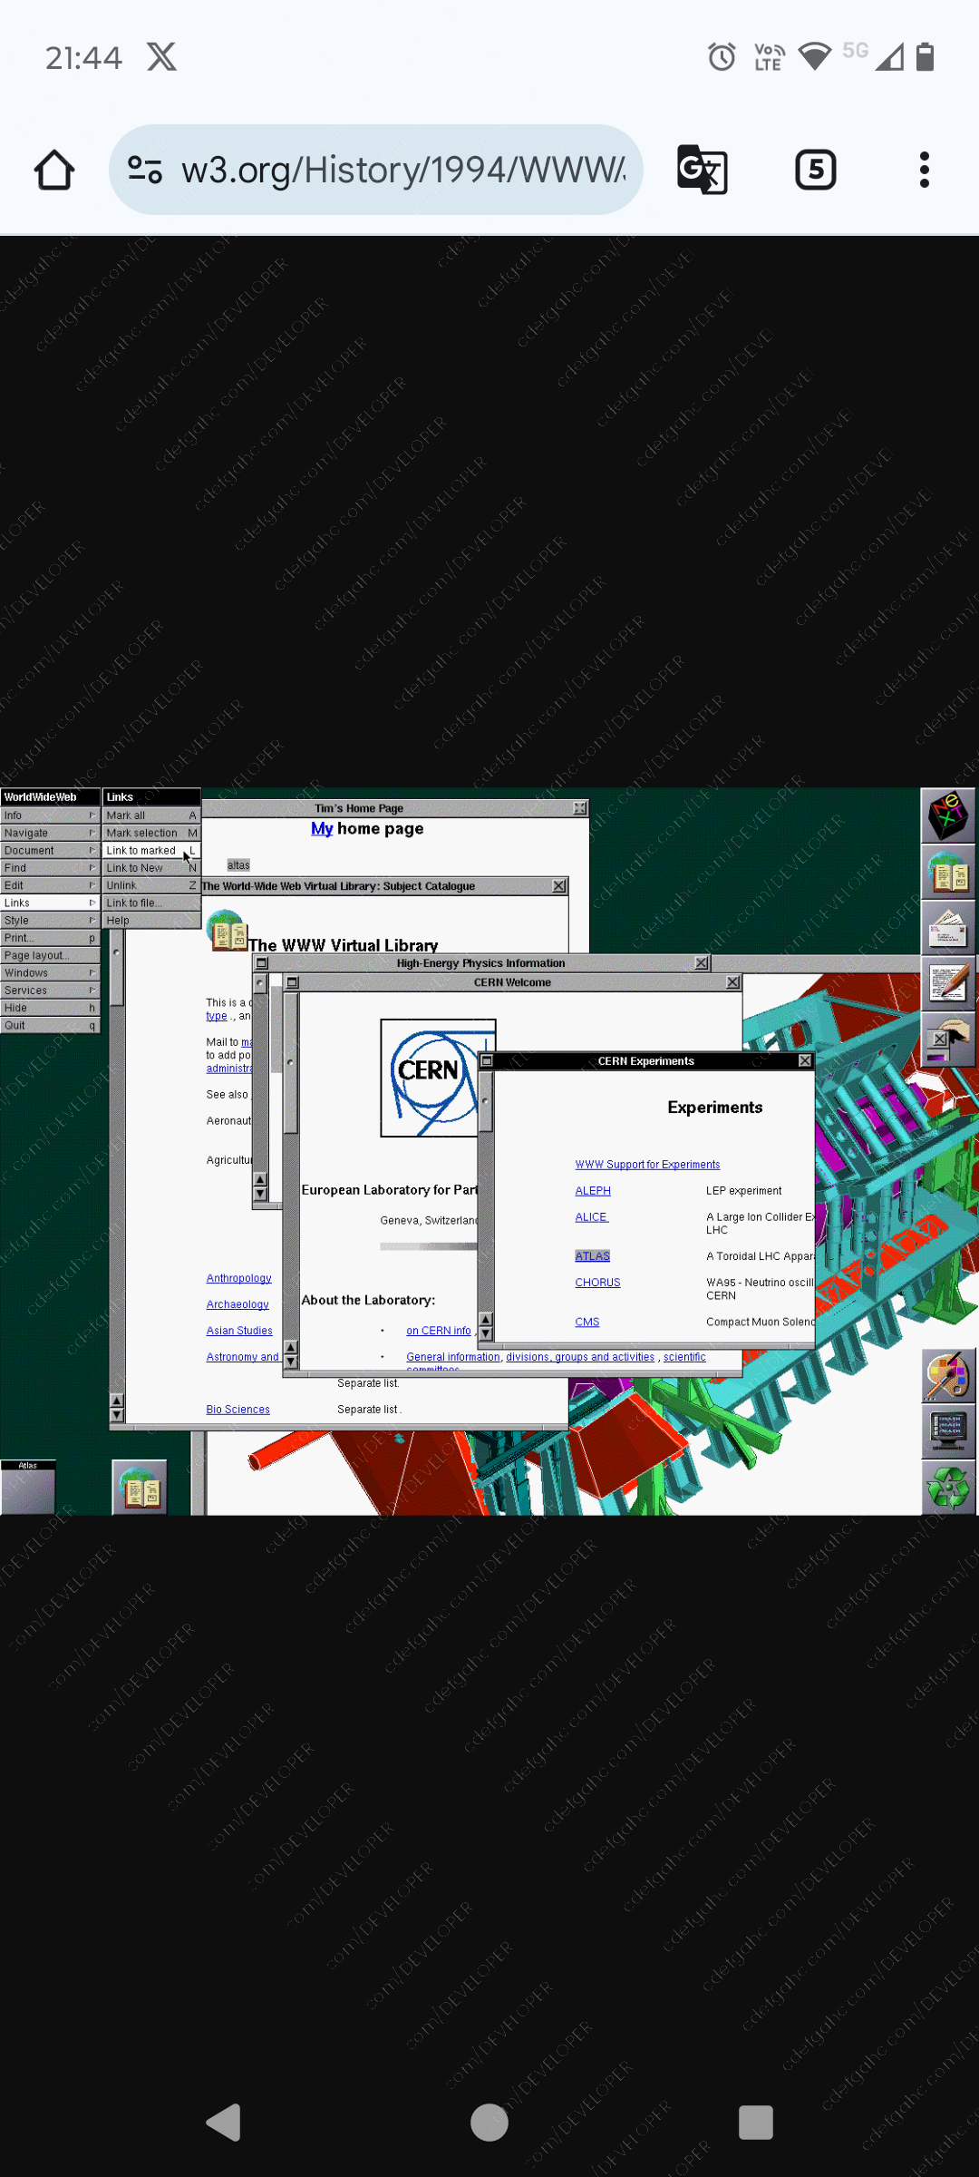
Task: Follow the CHORUS hyperlink
Action: coord(597,1282)
